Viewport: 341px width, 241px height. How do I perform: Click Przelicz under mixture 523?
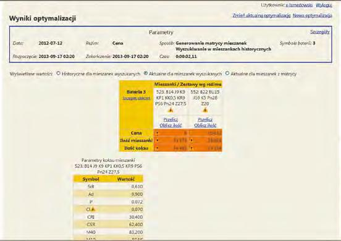170,119
